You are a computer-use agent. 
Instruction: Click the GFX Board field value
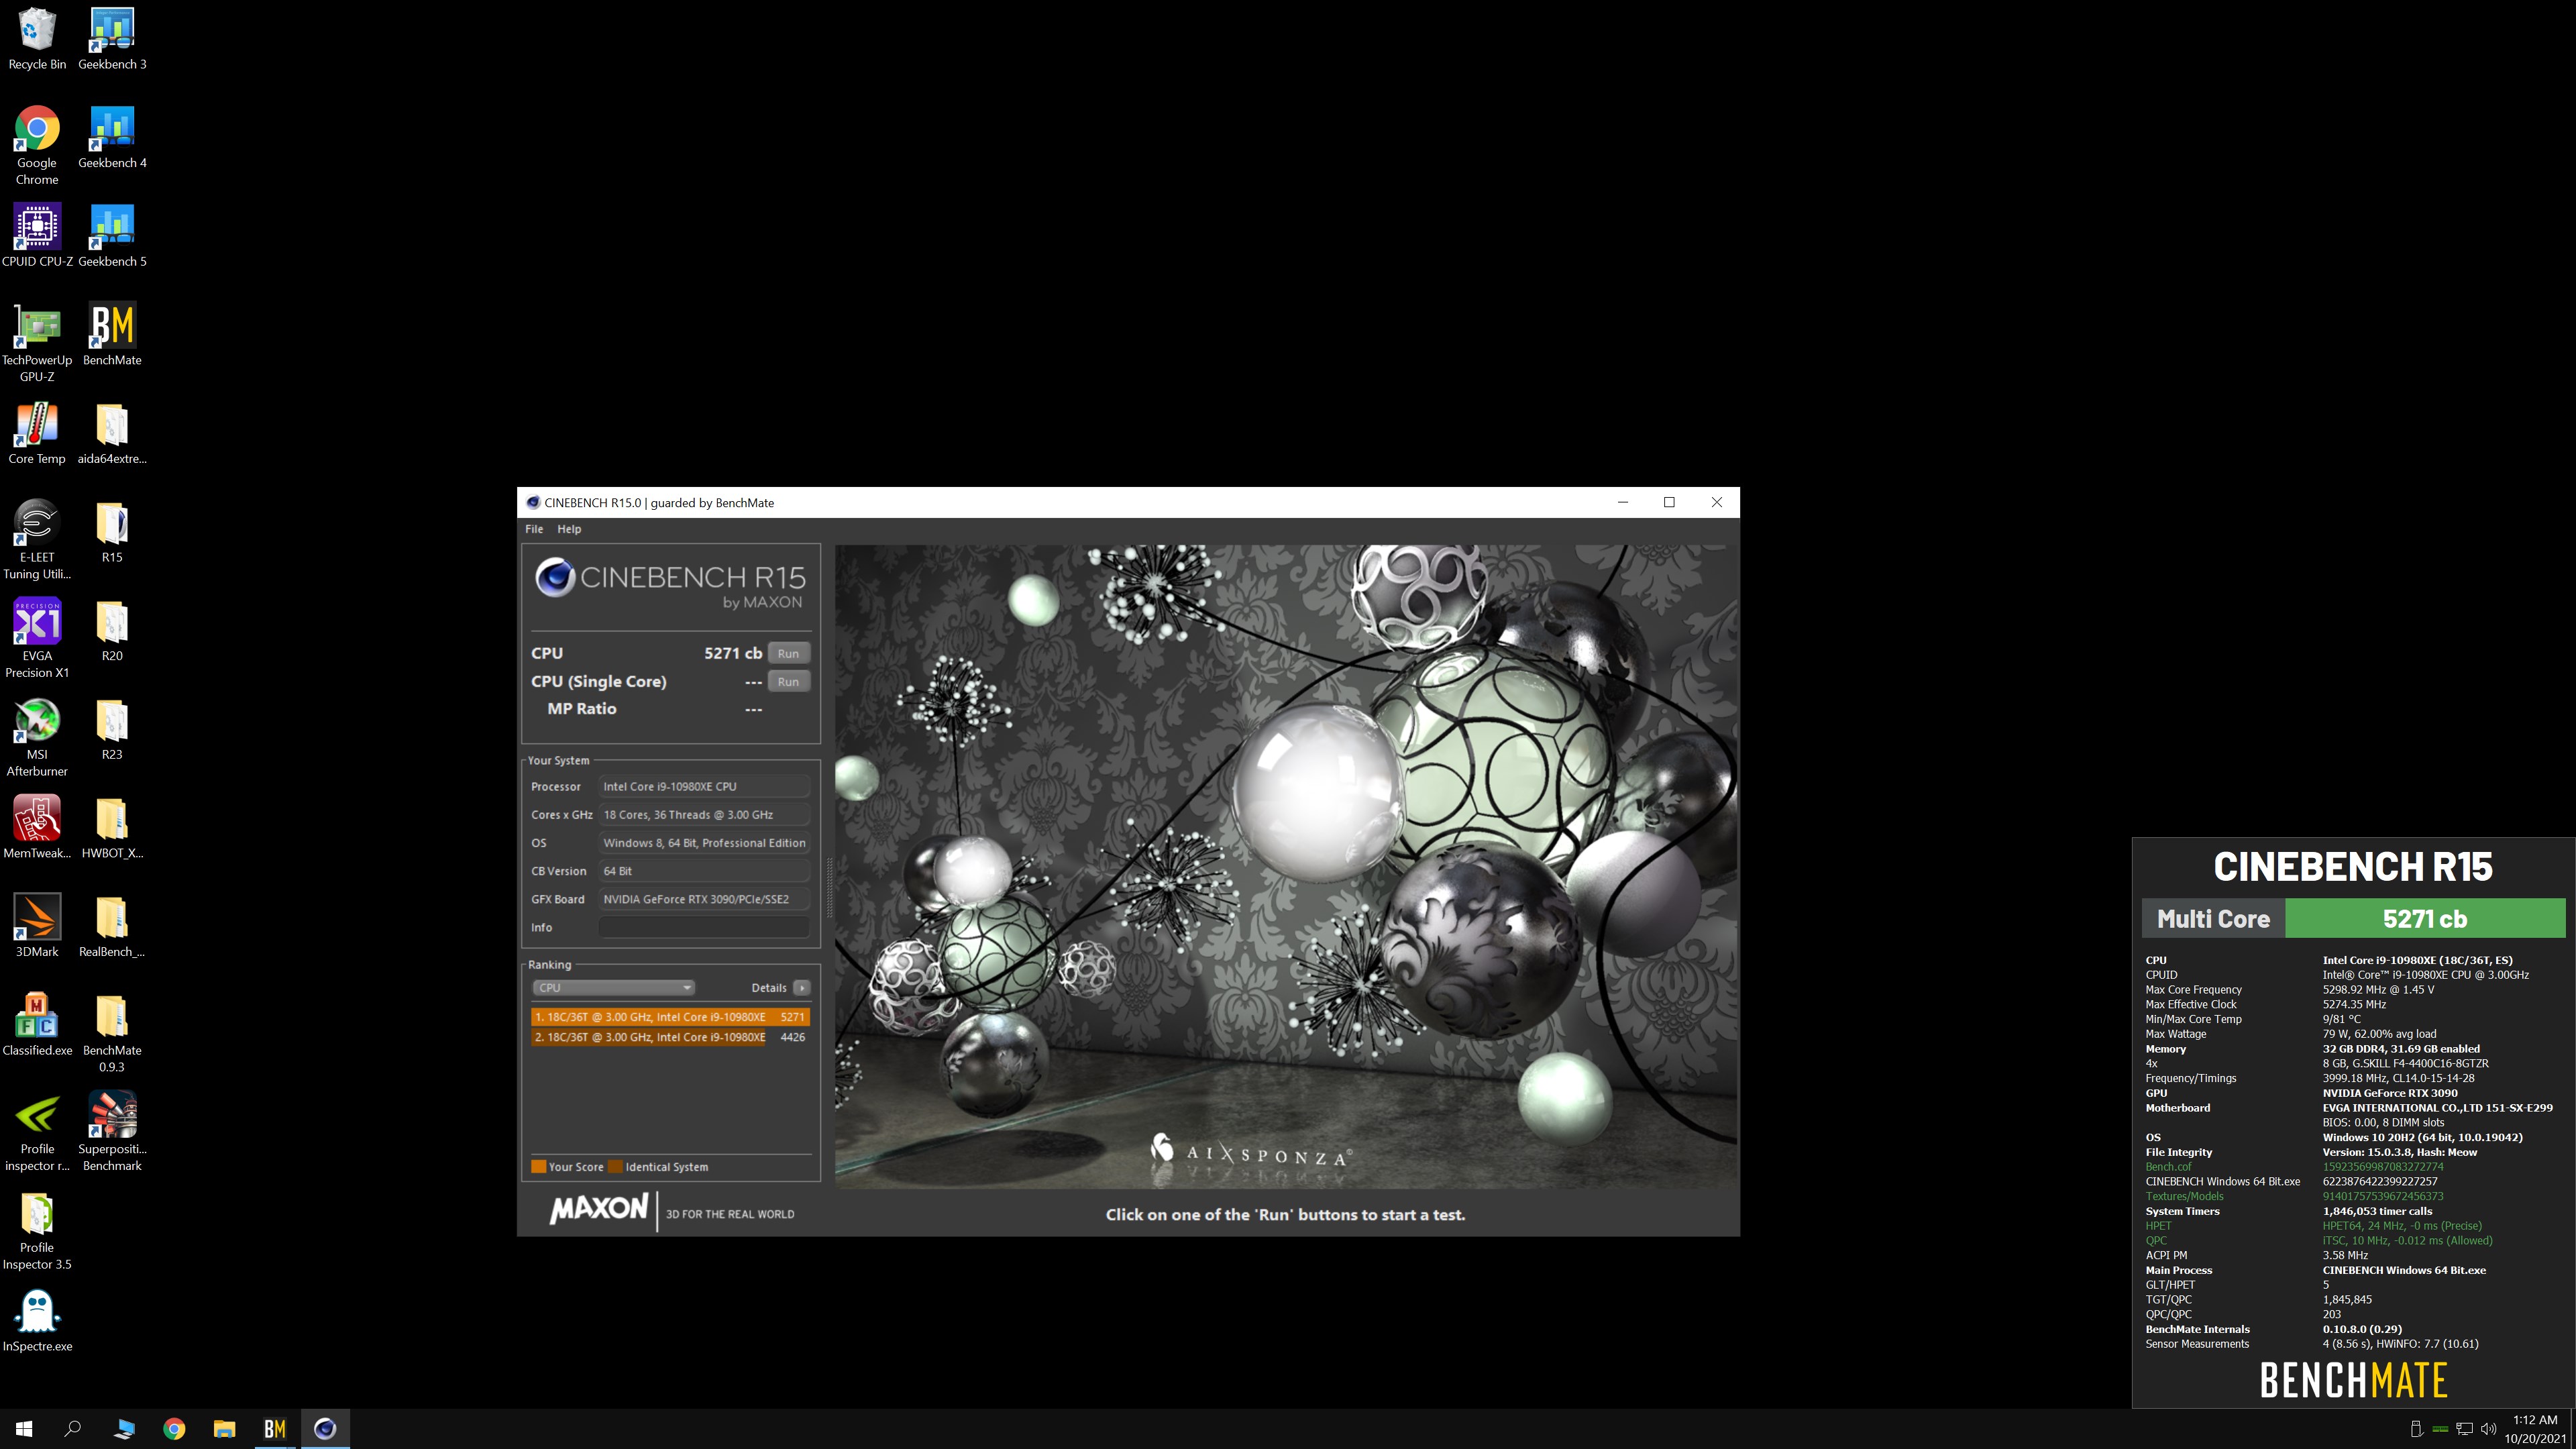704,899
